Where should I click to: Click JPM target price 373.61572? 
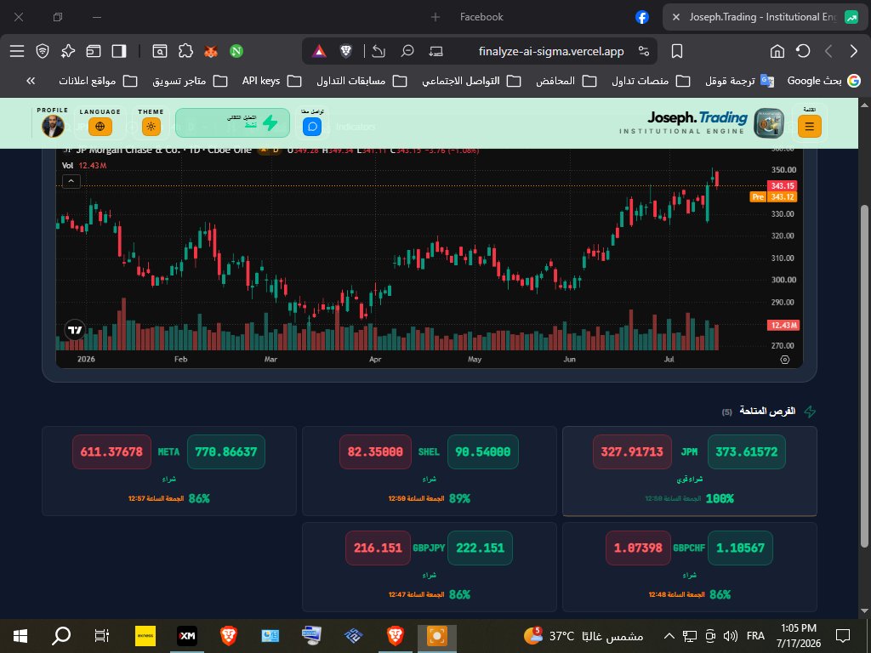[x=746, y=452]
